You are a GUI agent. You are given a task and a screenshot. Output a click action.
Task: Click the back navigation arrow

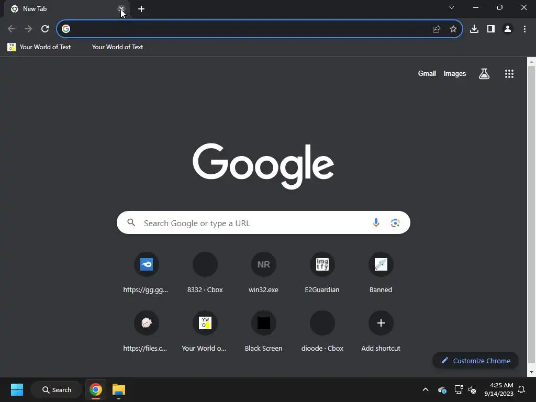pyautogui.click(x=12, y=29)
